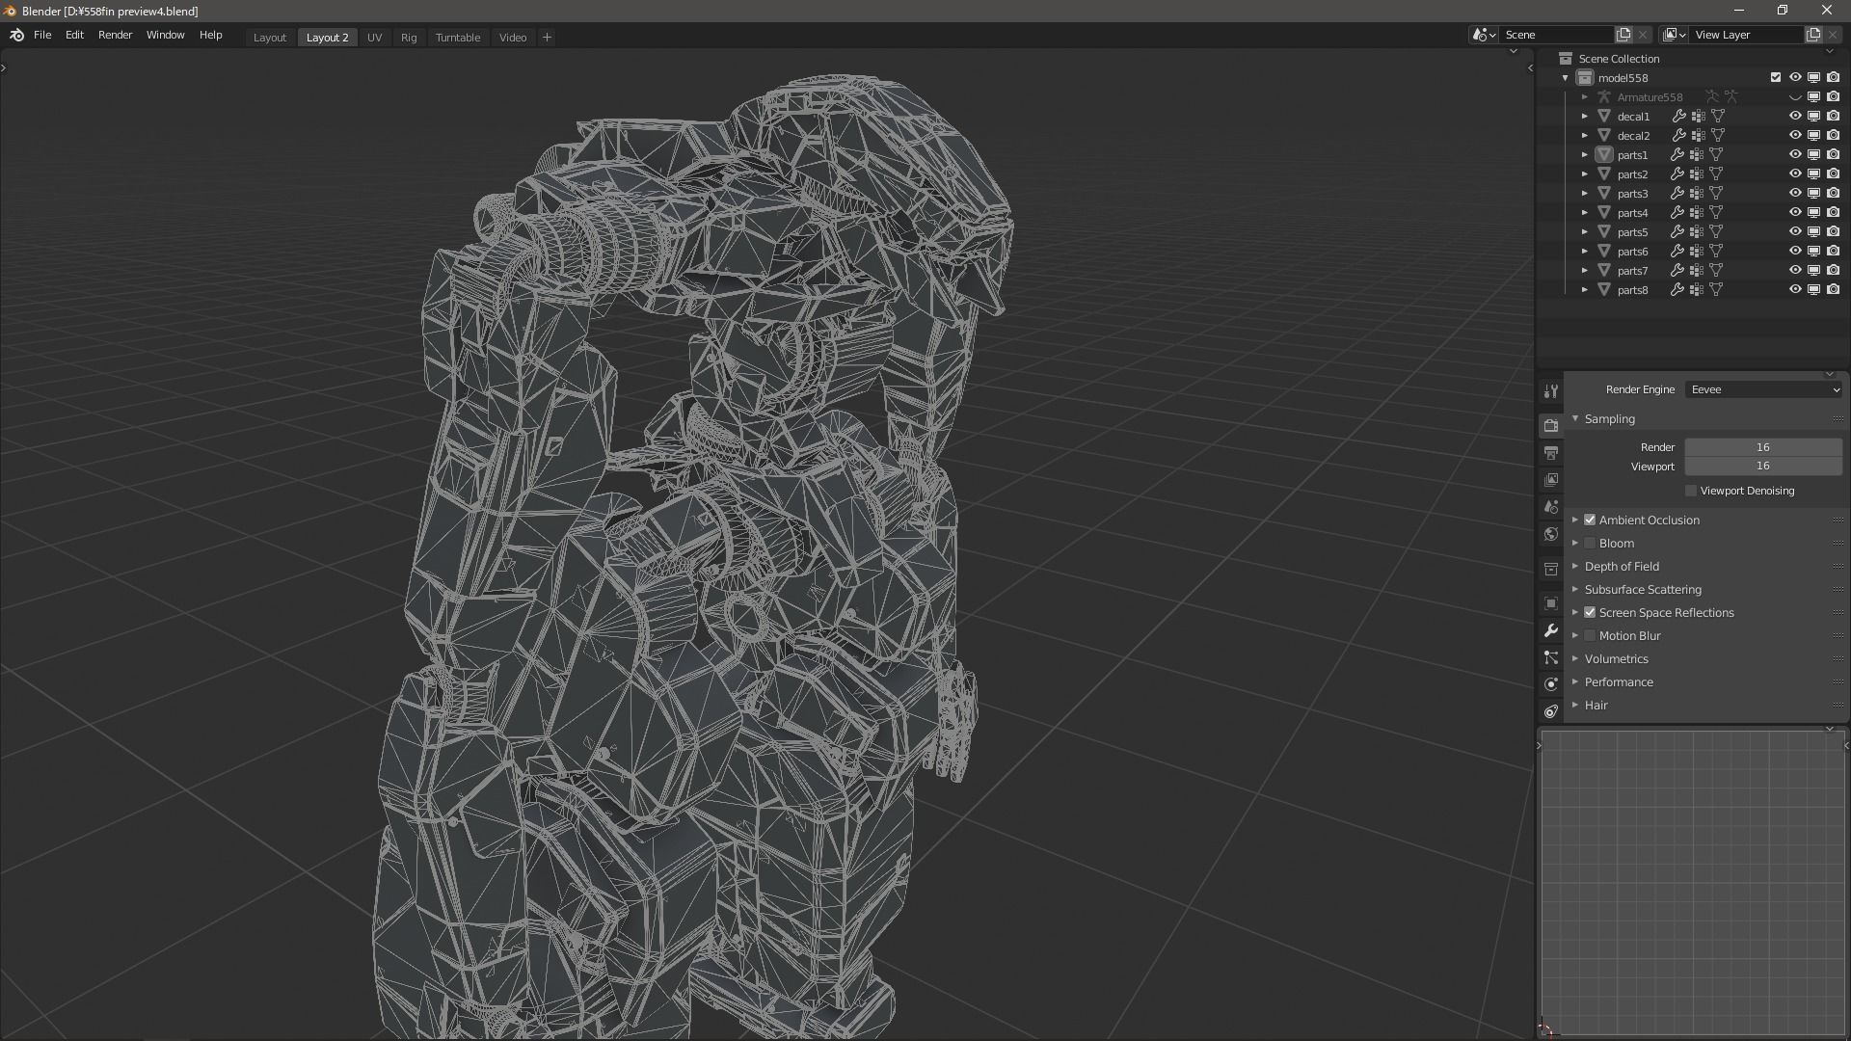Expand the Subsurface Scattering panel

(x=1575, y=590)
